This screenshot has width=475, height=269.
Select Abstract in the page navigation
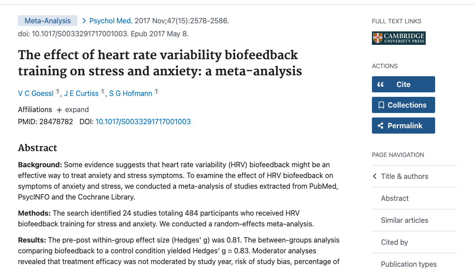pyautogui.click(x=394, y=198)
